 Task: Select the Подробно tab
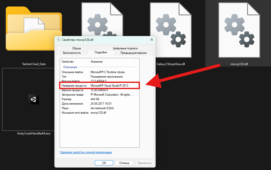point(101,52)
